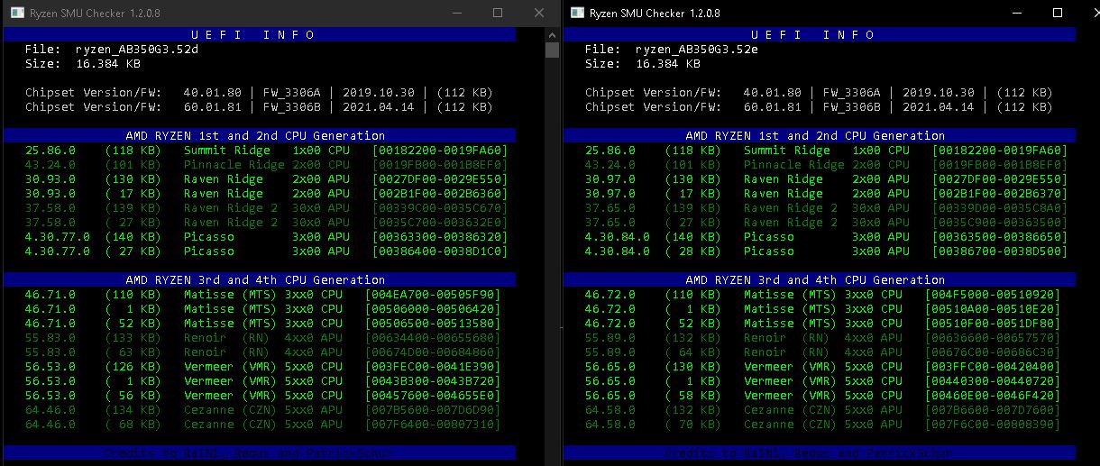This screenshot has height=466, width=1100.
Task: Select file name ryzen_AB350G3.52e
Action: pos(697,50)
